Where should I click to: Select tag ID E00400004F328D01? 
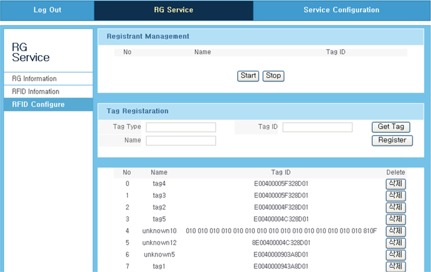tap(281, 207)
